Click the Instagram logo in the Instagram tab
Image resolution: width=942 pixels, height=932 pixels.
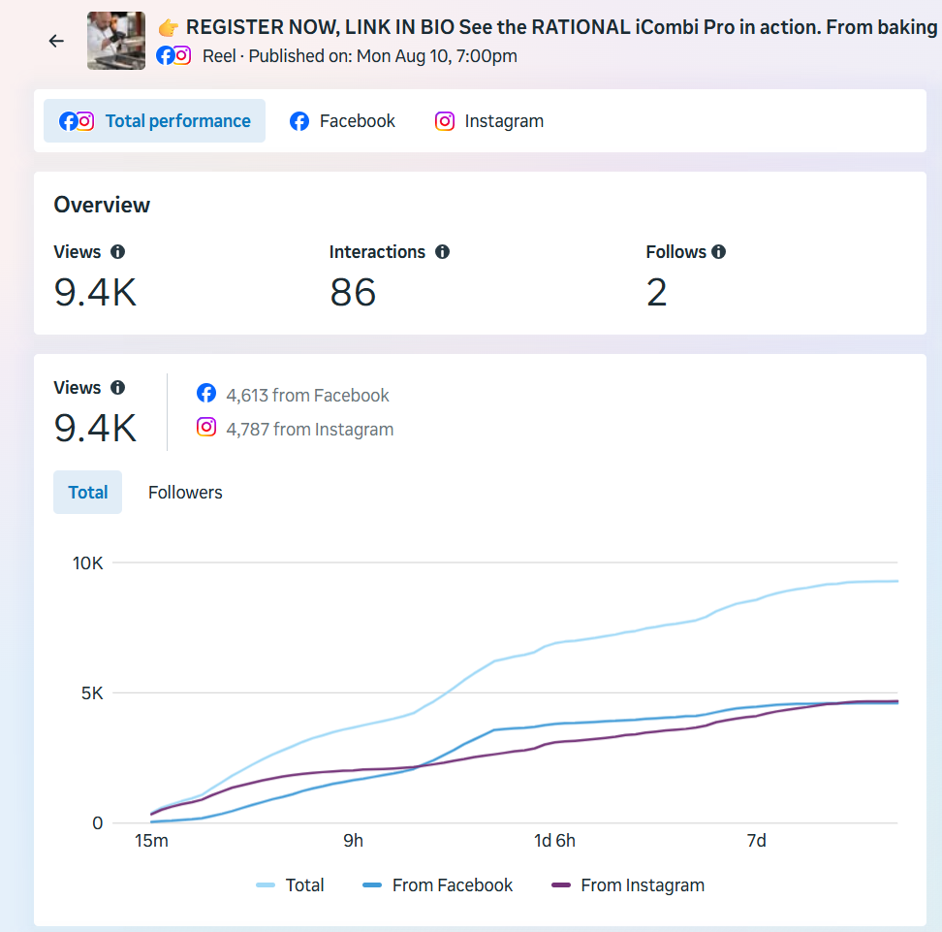(x=445, y=121)
